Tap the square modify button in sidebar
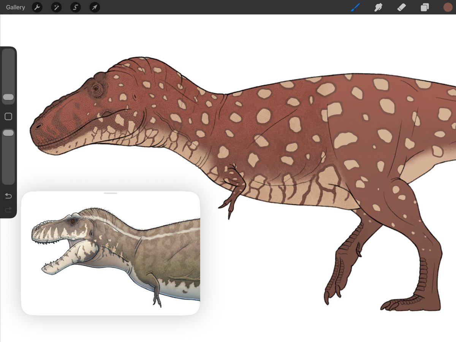 click(x=8, y=117)
